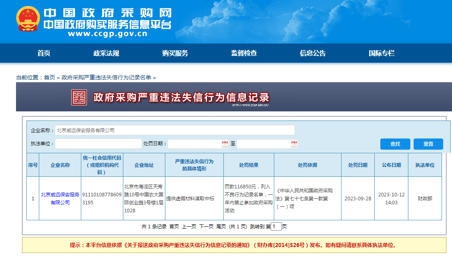Select 购买服务 from the navigation bar

(175, 53)
